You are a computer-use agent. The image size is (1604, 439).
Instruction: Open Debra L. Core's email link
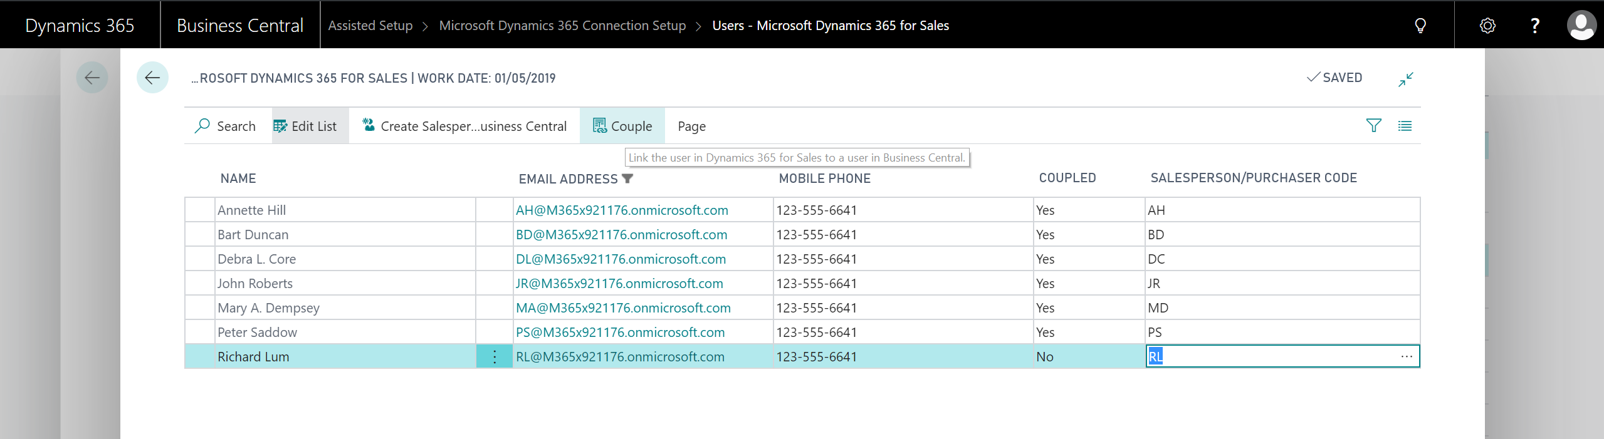pyautogui.click(x=621, y=259)
